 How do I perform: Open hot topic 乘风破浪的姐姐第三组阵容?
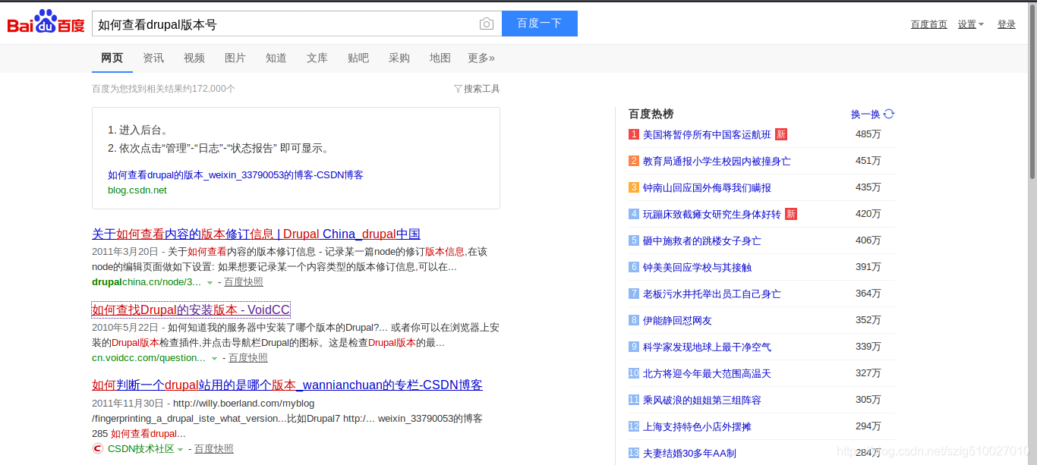tap(702, 400)
